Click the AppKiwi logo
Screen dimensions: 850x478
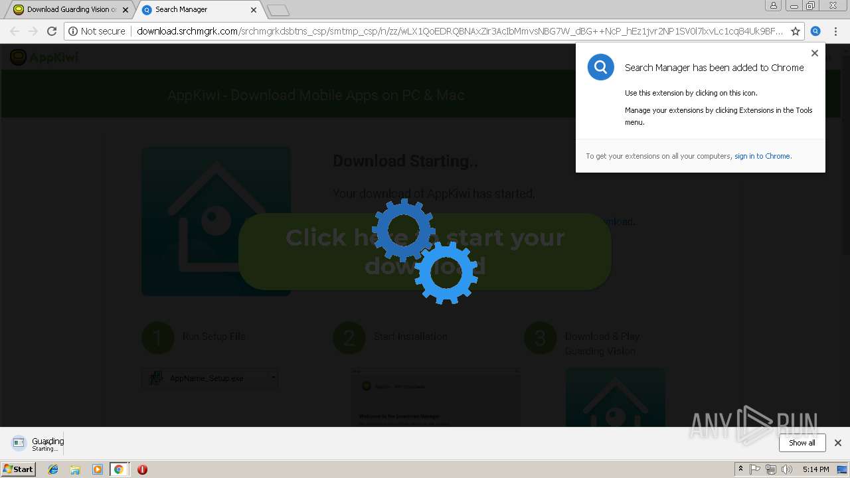44,57
